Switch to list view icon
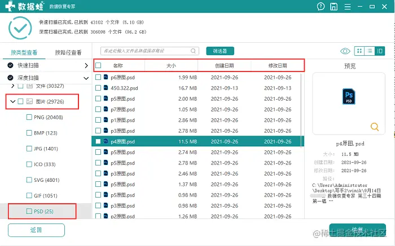The width and height of the screenshot is (395, 246). tap(370, 51)
